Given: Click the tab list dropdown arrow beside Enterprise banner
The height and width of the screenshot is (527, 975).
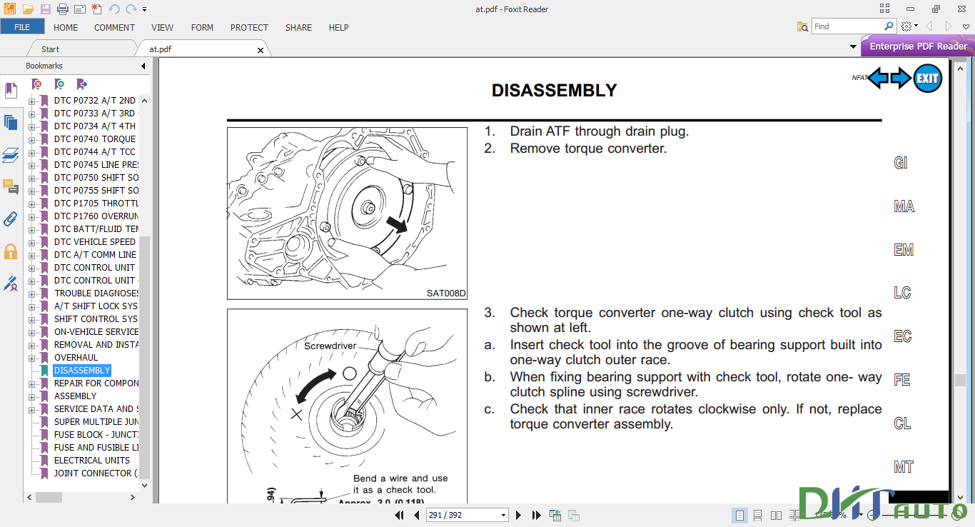Looking at the screenshot, I should pyautogui.click(x=853, y=47).
